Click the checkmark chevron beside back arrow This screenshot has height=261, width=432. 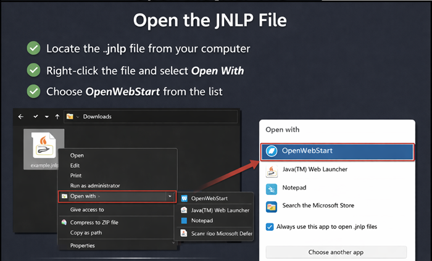36,117
